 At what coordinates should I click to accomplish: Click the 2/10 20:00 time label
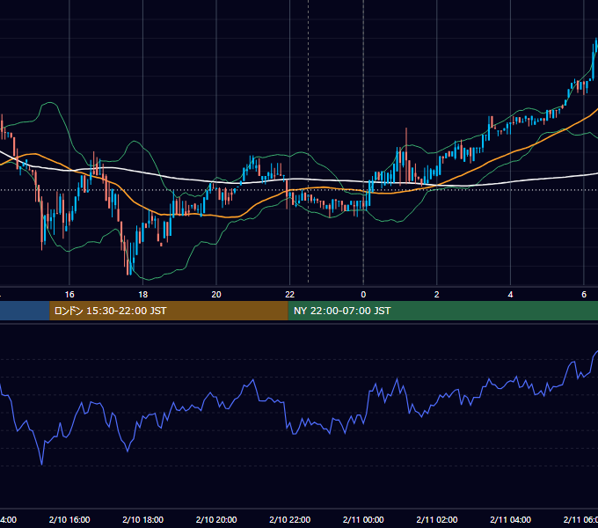click(x=216, y=519)
